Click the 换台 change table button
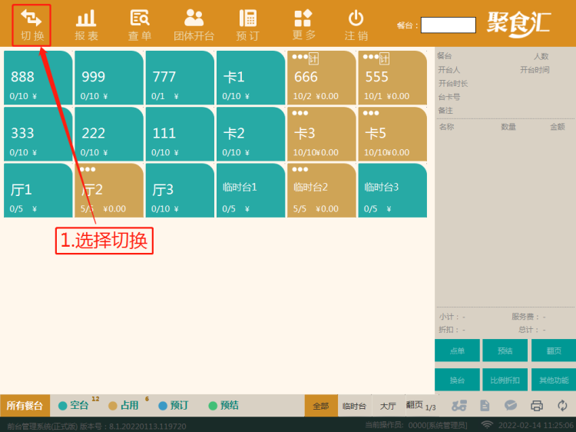 tap(458, 380)
